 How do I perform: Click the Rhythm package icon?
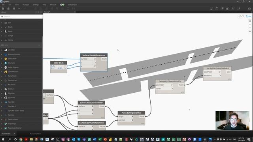(6, 93)
